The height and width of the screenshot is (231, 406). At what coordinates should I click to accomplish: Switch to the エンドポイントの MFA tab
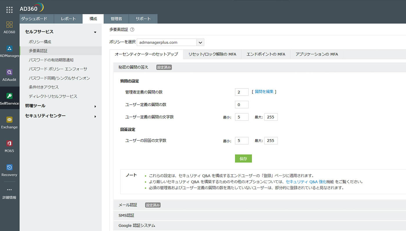[266, 54]
